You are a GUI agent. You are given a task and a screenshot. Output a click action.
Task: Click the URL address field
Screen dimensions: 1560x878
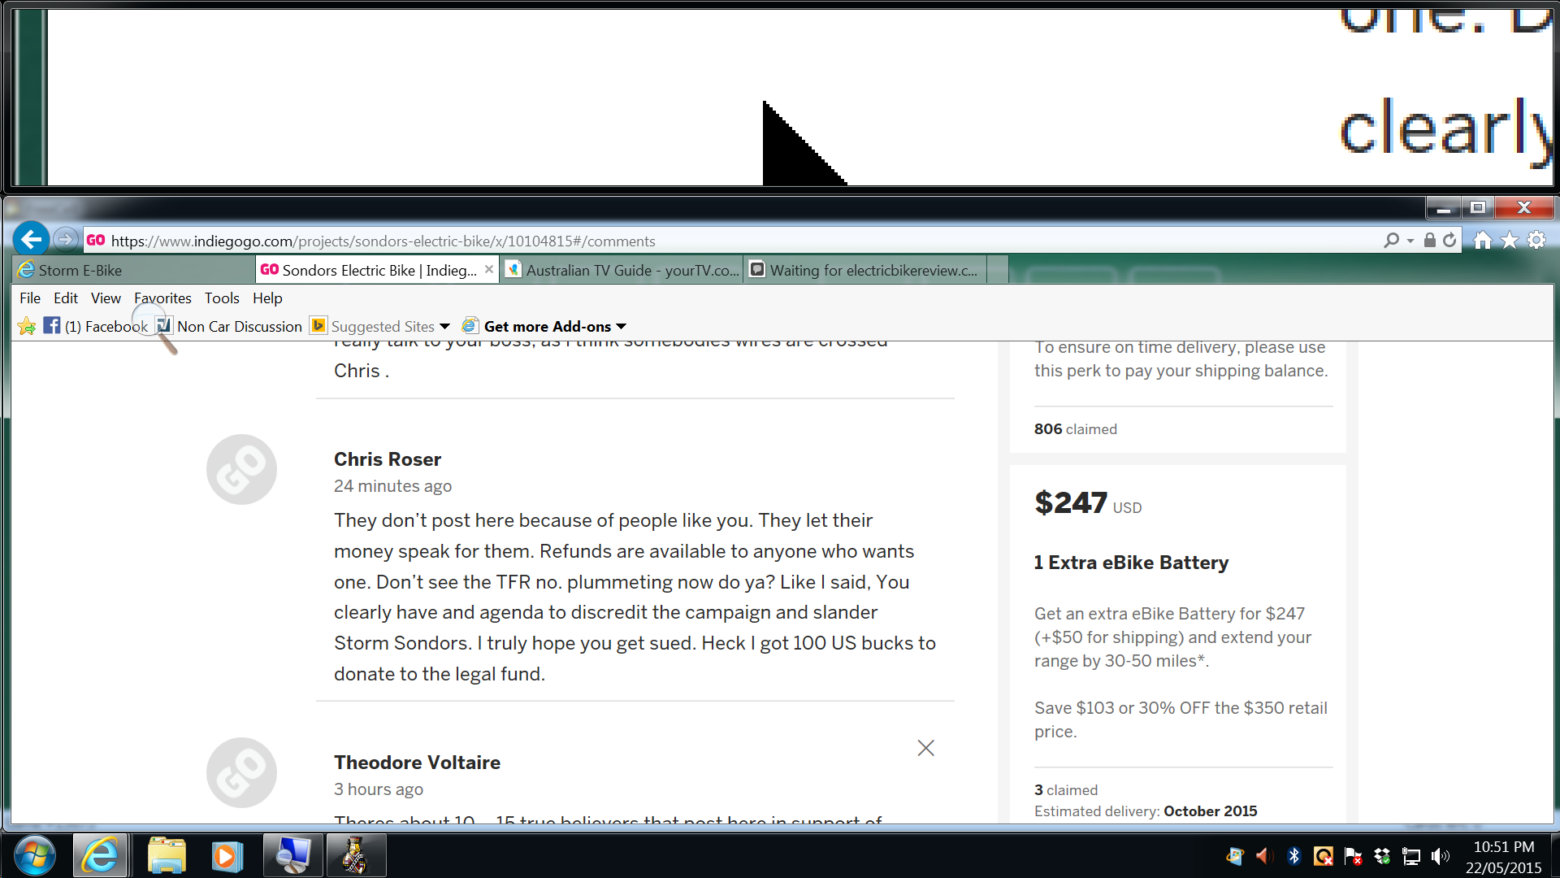point(731,241)
